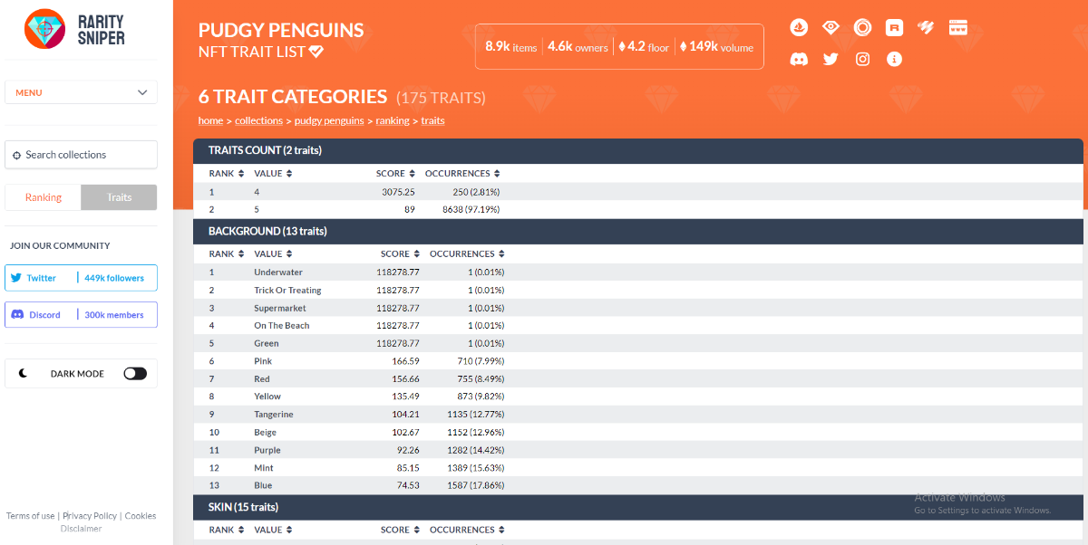Viewport: 1088px width, 545px height.
Task: Sort Background table by Score arrows
Action: [x=416, y=254]
